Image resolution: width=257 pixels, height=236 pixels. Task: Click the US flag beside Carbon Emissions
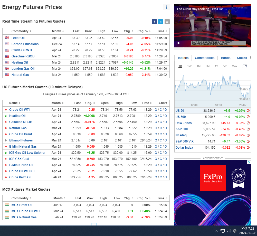7,44
